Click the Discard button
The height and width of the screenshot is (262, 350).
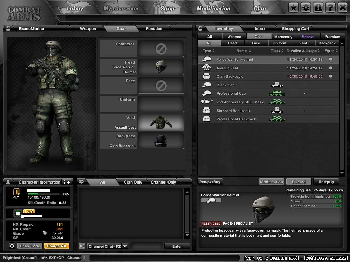(x=299, y=182)
